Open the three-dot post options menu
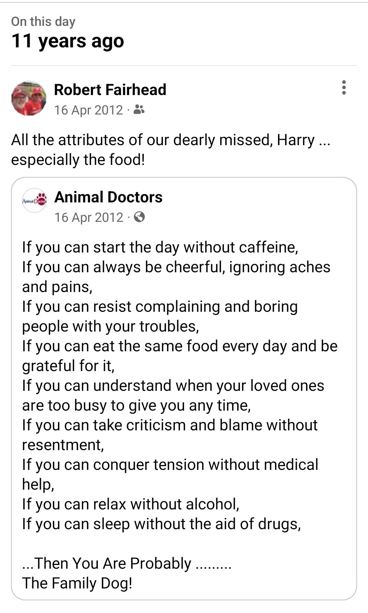The height and width of the screenshot is (613, 368). click(x=344, y=88)
